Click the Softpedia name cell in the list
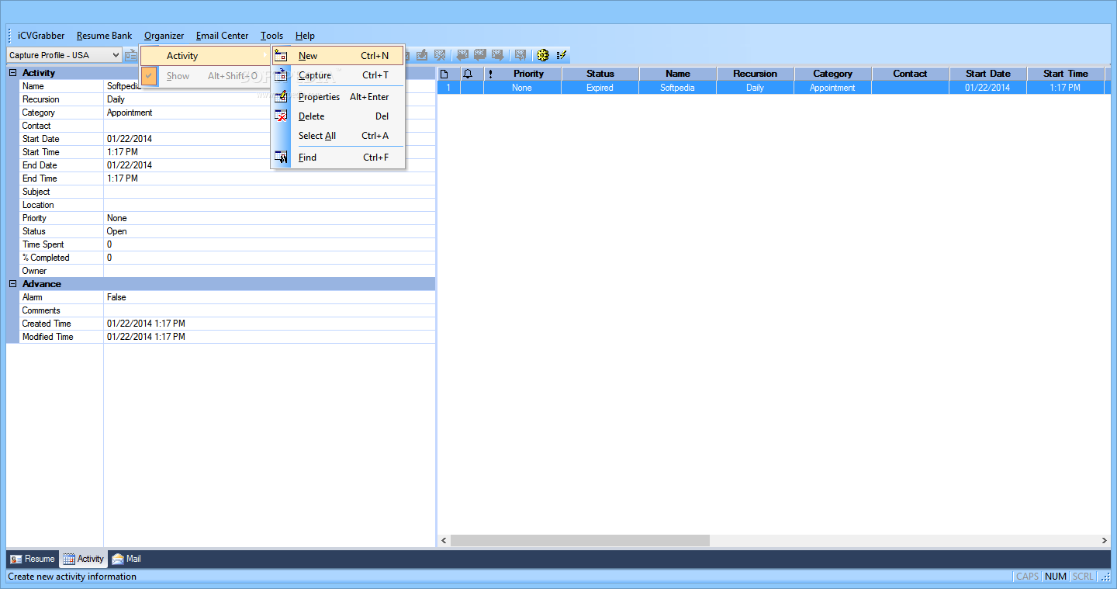The height and width of the screenshot is (589, 1117). (678, 88)
